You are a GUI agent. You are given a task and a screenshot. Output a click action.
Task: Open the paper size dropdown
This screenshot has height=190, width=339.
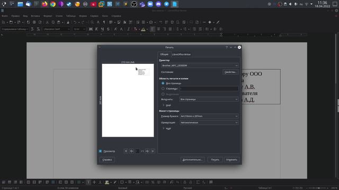209,116
